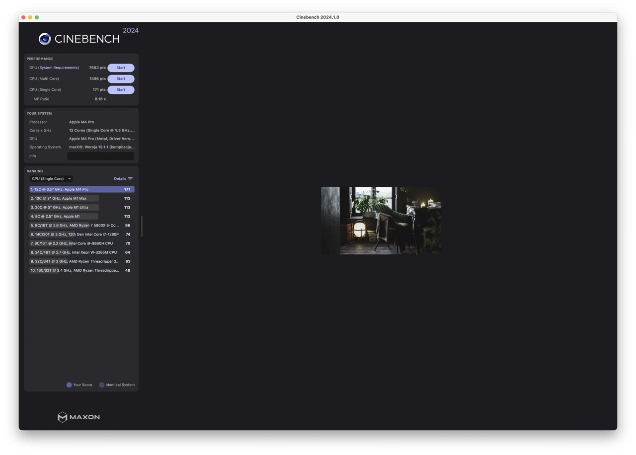
Task: Click the Multi Core score 1396 pts
Action: click(97, 78)
